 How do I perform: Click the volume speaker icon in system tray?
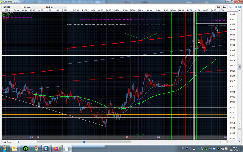210,149
